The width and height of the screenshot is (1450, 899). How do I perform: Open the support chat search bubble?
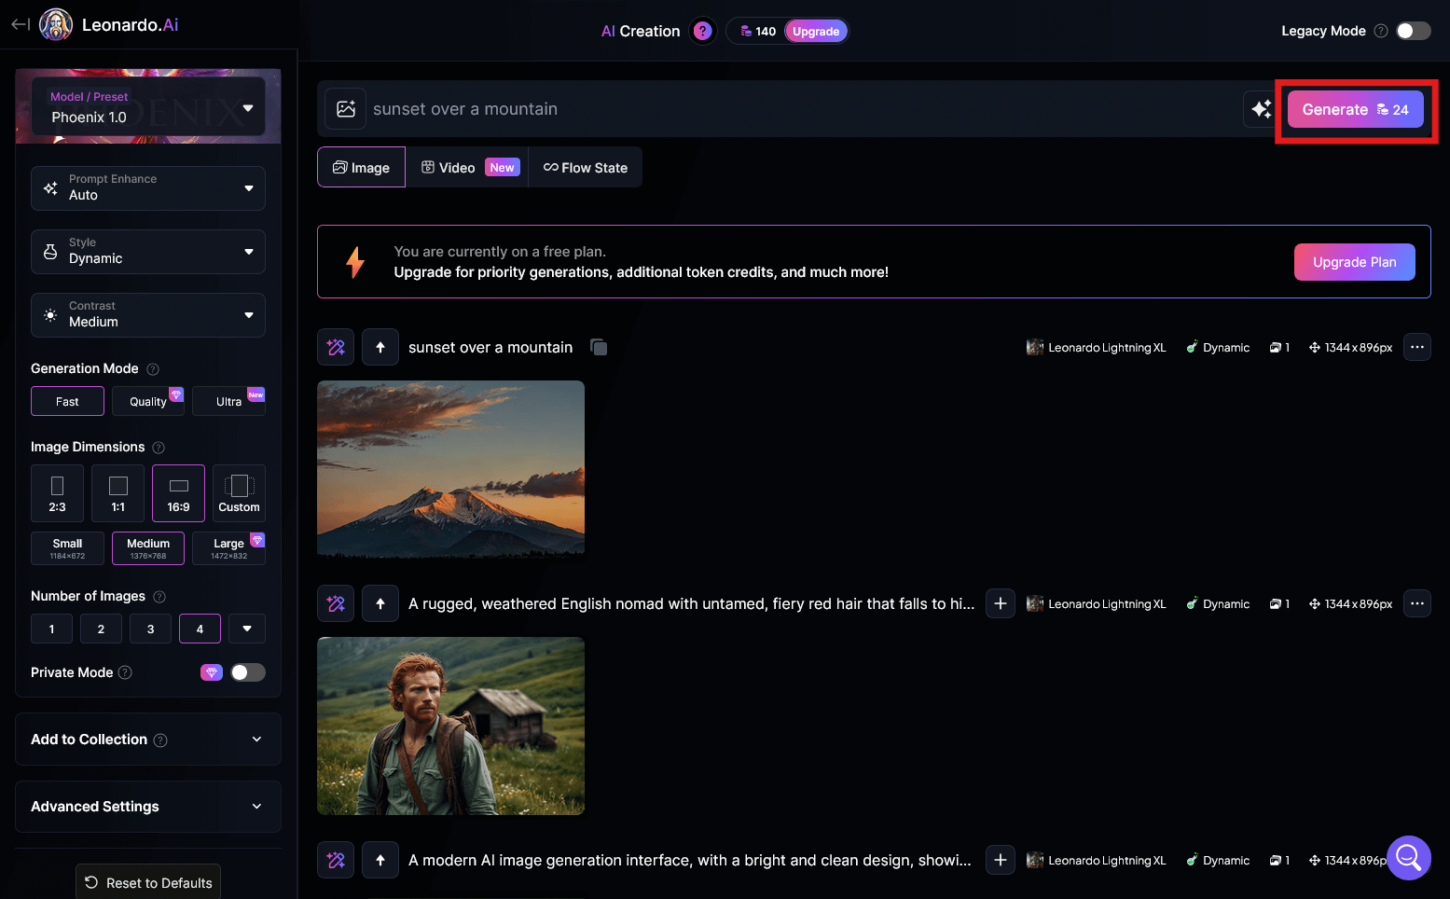(1409, 858)
